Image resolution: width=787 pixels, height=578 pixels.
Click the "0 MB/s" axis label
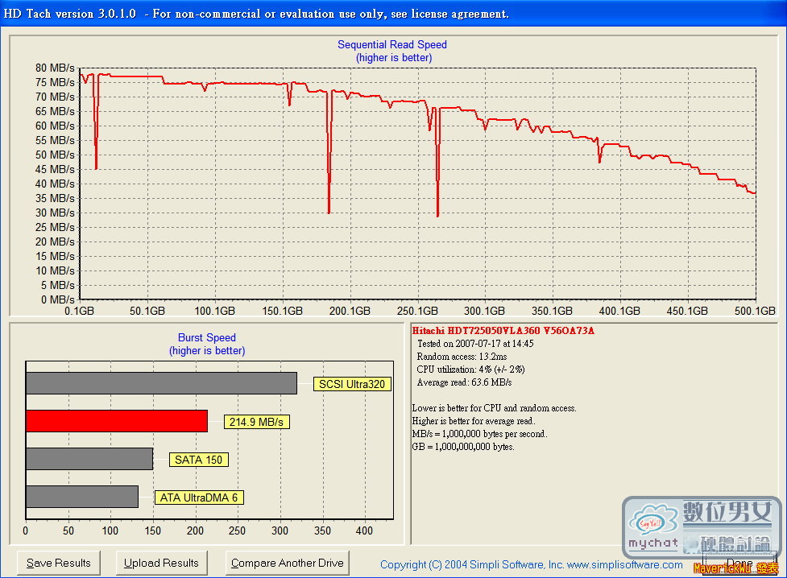click(x=58, y=299)
